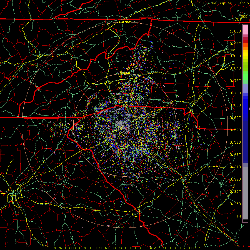This screenshot has height=250, width=250.
Task: Click the 0.787 scale value
Action: coord(235,81)
